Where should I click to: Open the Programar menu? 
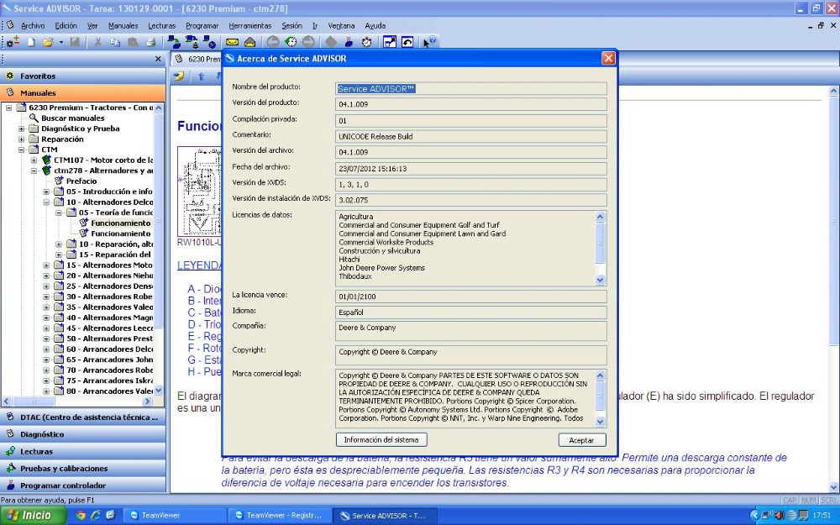(202, 26)
